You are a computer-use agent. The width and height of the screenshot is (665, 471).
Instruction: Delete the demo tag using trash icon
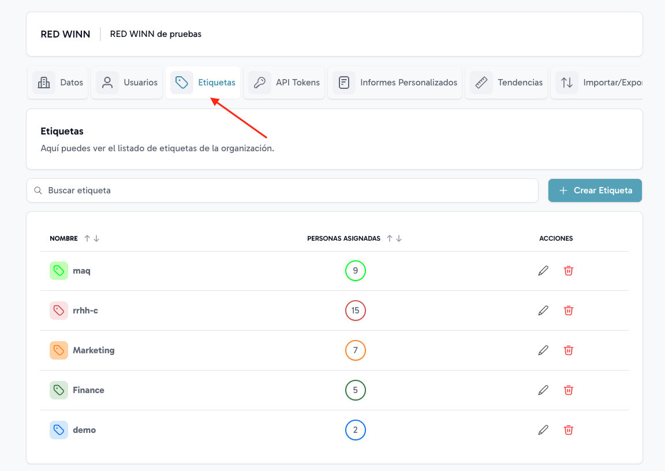coord(569,430)
